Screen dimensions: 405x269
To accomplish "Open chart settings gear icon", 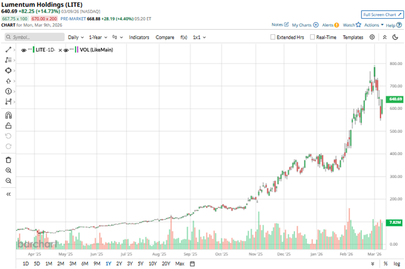I will [372, 37].
